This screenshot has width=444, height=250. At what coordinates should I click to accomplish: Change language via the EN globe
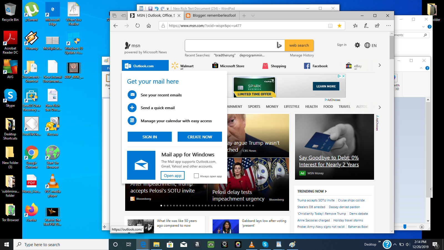(370, 45)
